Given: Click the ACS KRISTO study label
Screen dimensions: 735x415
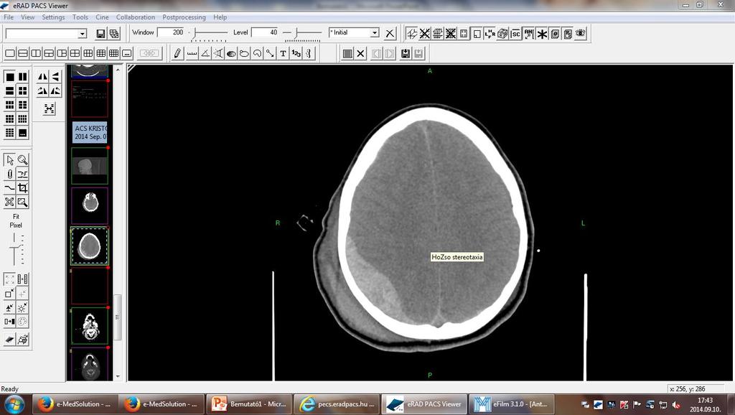Looking at the screenshot, I should click(90, 132).
